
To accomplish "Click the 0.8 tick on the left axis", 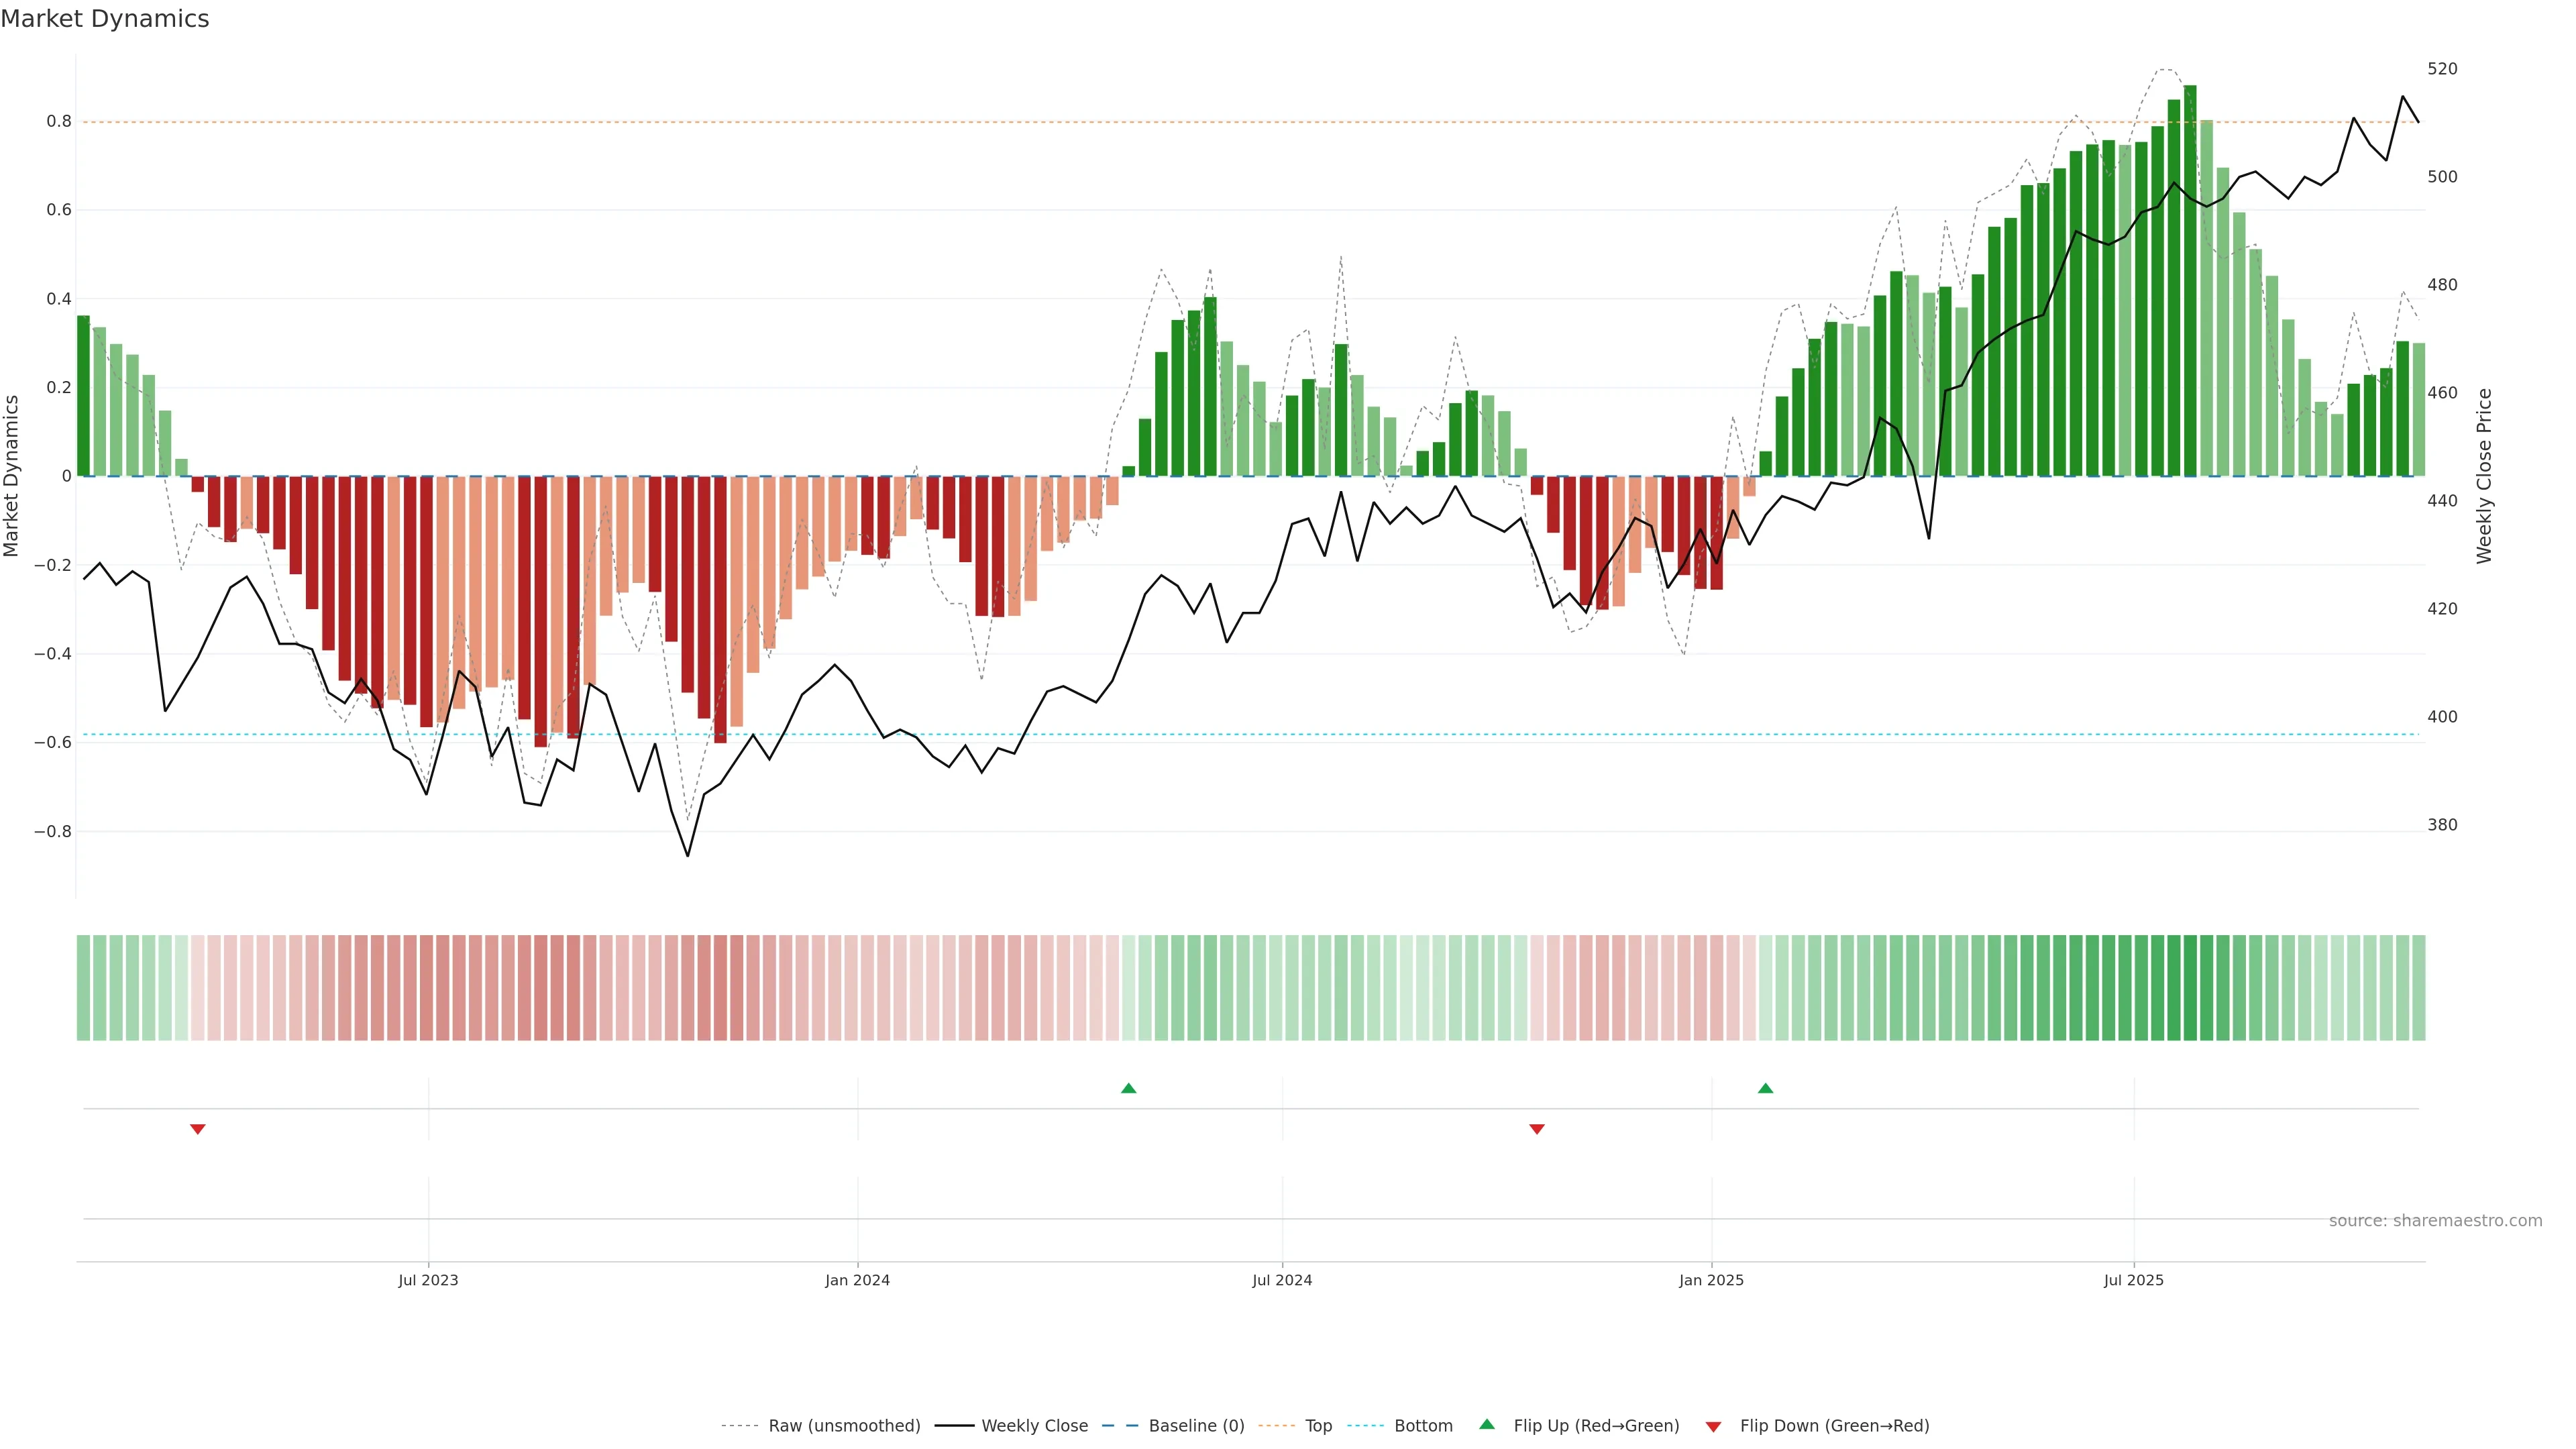I will click(x=59, y=122).
